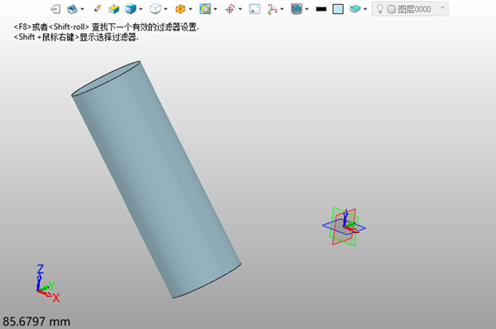Image resolution: width=496 pixels, height=329 pixels.
Task: Expand the orange cube dropdown arrow
Action: tap(190, 9)
